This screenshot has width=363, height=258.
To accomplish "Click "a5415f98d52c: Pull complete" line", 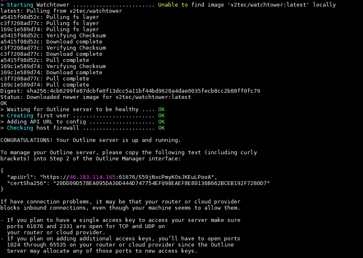I will point(45,60).
